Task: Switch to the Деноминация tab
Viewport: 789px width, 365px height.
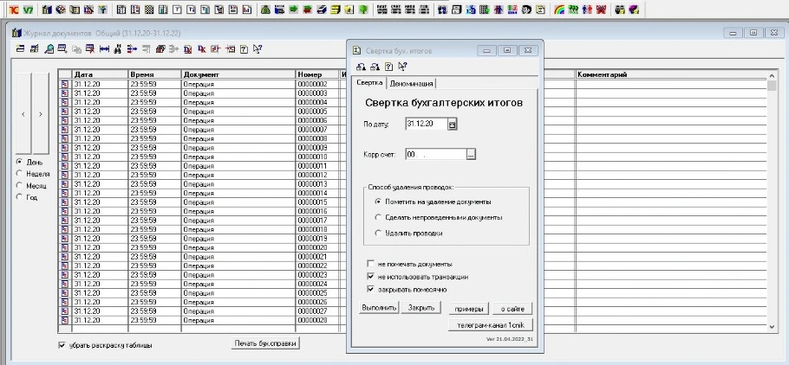Action: pyautogui.click(x=412, y=84)
